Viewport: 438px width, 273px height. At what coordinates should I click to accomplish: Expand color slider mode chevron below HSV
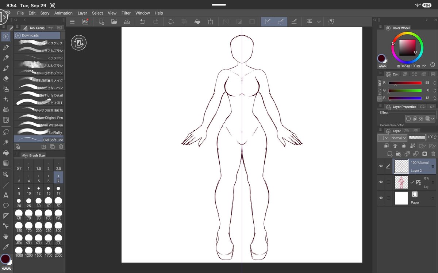(380, 98)
